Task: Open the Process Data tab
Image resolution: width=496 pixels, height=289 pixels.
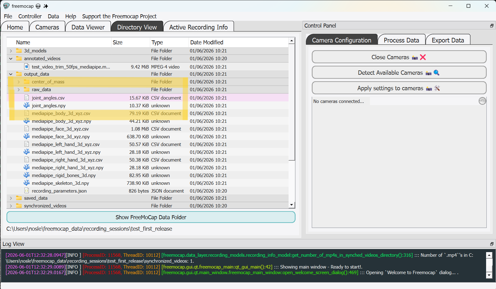Action: click(x=401, y=40)
